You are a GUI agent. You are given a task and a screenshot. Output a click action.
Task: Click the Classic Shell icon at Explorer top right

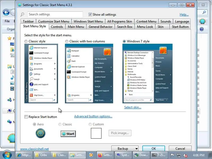[x=202, y=21]
